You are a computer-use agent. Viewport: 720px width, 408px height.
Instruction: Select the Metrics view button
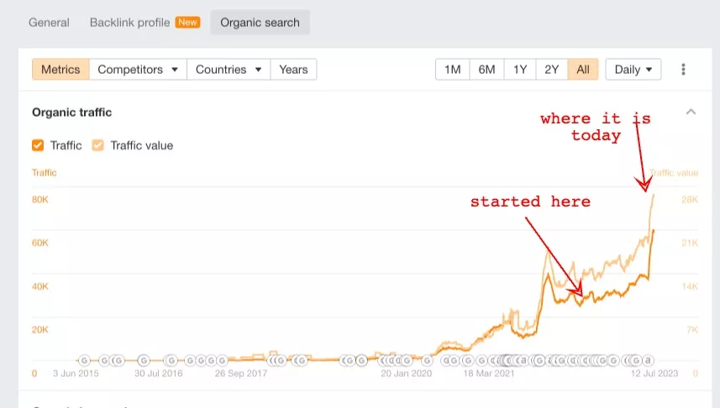coord(60,70)
